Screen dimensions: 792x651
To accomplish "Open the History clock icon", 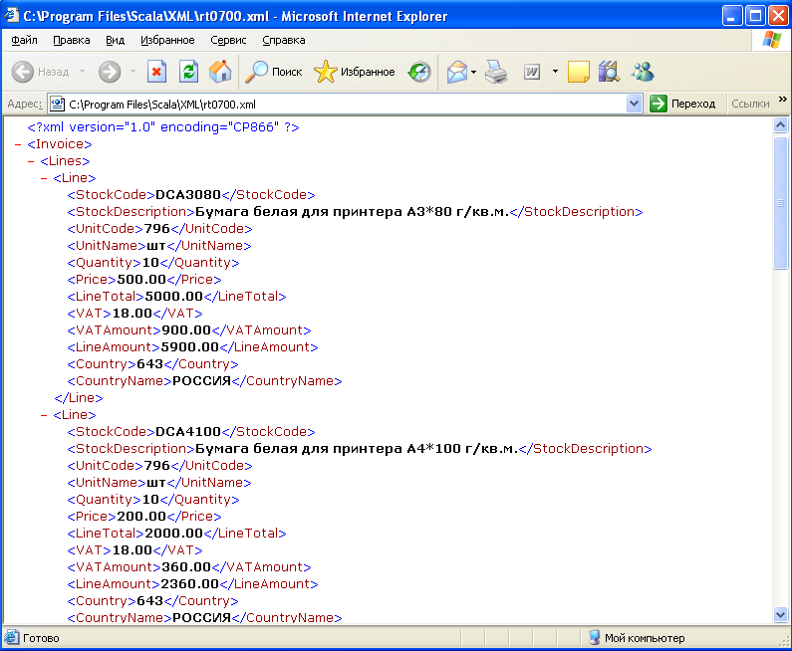I will pos(419,72).
